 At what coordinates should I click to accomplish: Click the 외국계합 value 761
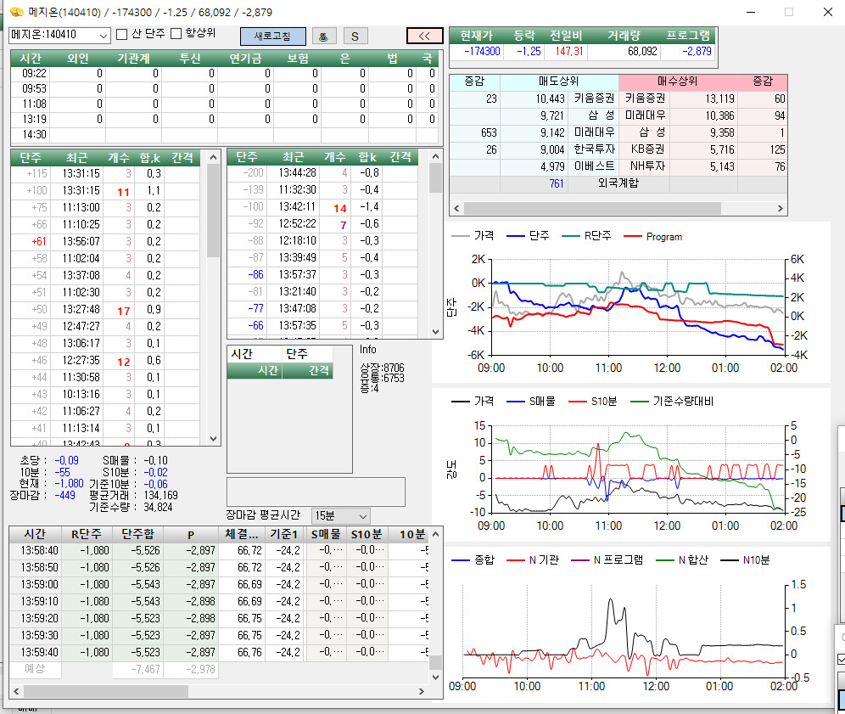[557, 184]
